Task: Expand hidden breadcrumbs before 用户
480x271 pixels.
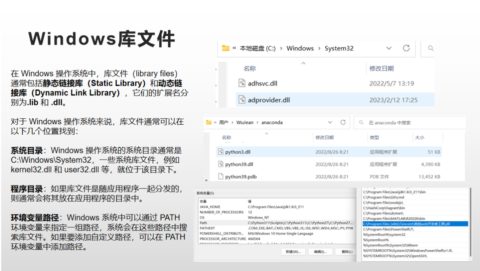Action: [x=215, y=122]
